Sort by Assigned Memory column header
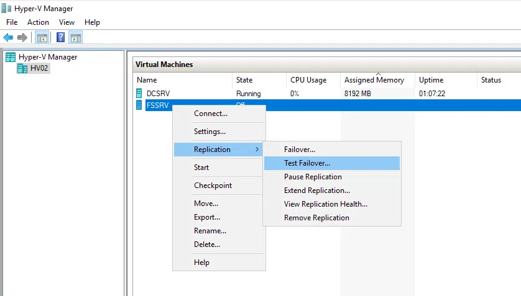 [374, 80]
